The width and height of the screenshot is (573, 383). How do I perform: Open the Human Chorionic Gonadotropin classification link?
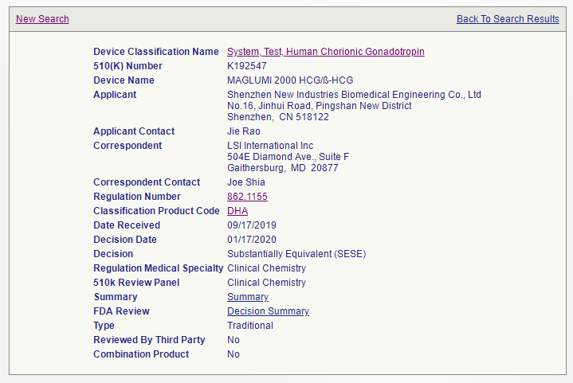pyautogui.click(x=325, y=52)
